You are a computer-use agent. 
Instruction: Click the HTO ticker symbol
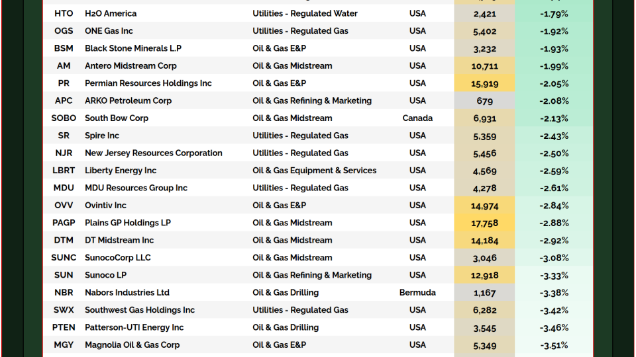(x=64, y=13)
